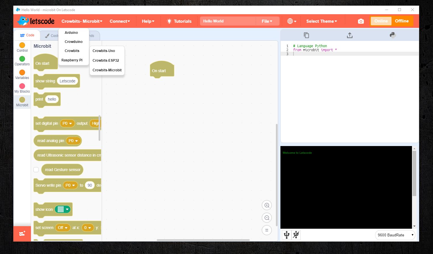Open the 9600 BaudRate dropdown
This screenshot has height=254, width=433.
point(395,235)
